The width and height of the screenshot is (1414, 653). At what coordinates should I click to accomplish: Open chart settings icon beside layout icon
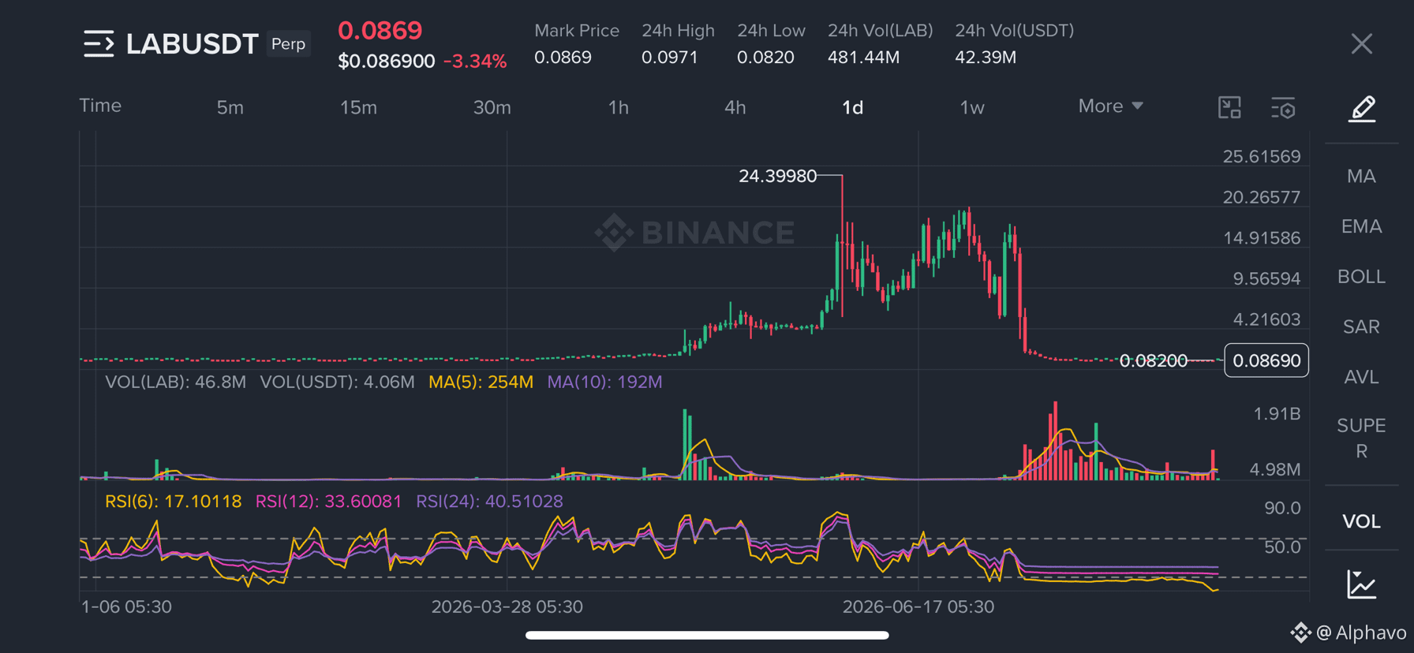pyautogui.click(x=1284, y=108)
